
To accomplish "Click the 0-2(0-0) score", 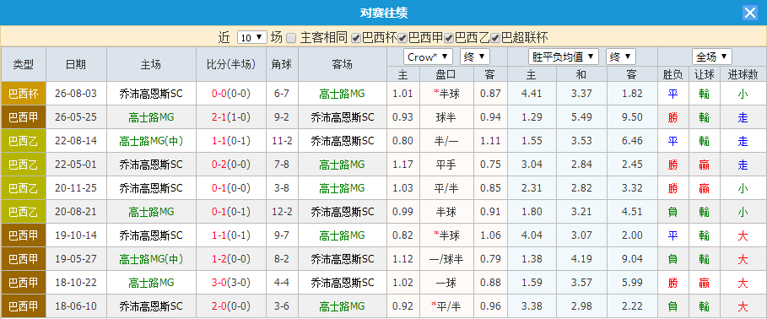I will pos(231,165).
